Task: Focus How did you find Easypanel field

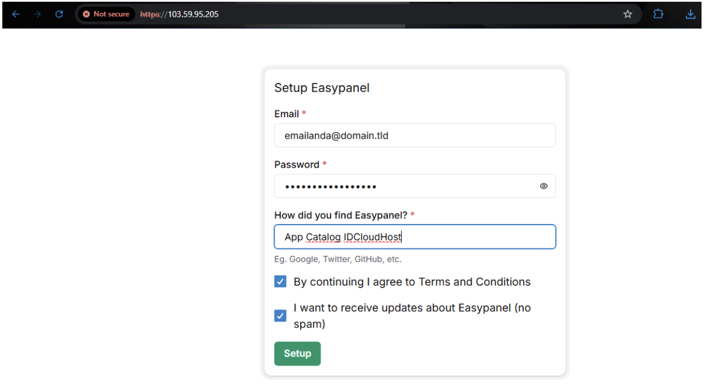Action: tap(415, 237)
